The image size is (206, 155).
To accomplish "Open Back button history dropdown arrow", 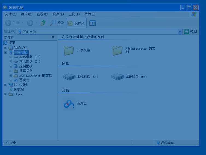I will point(22,23).
